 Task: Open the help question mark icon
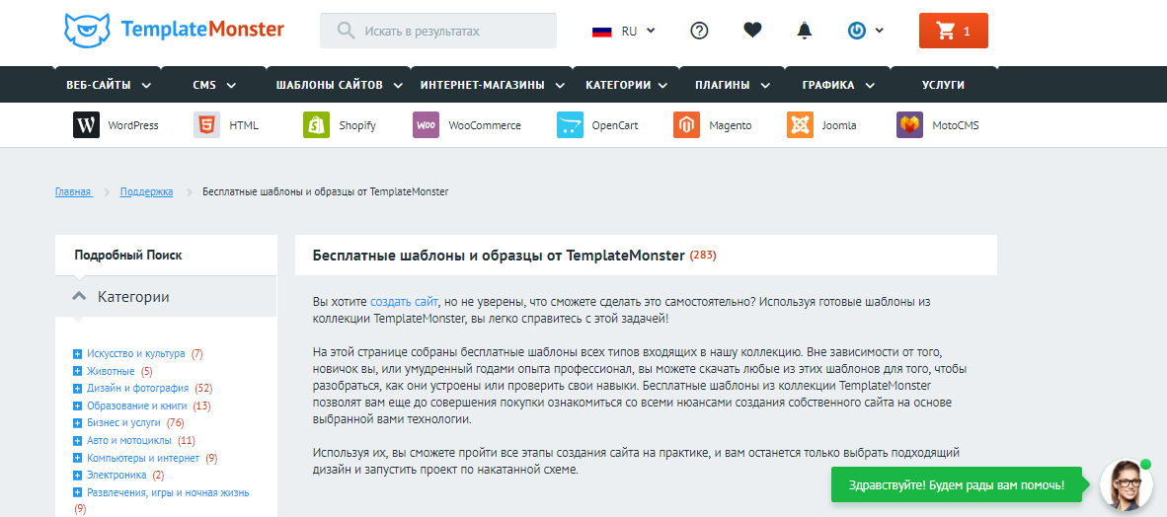699,31
